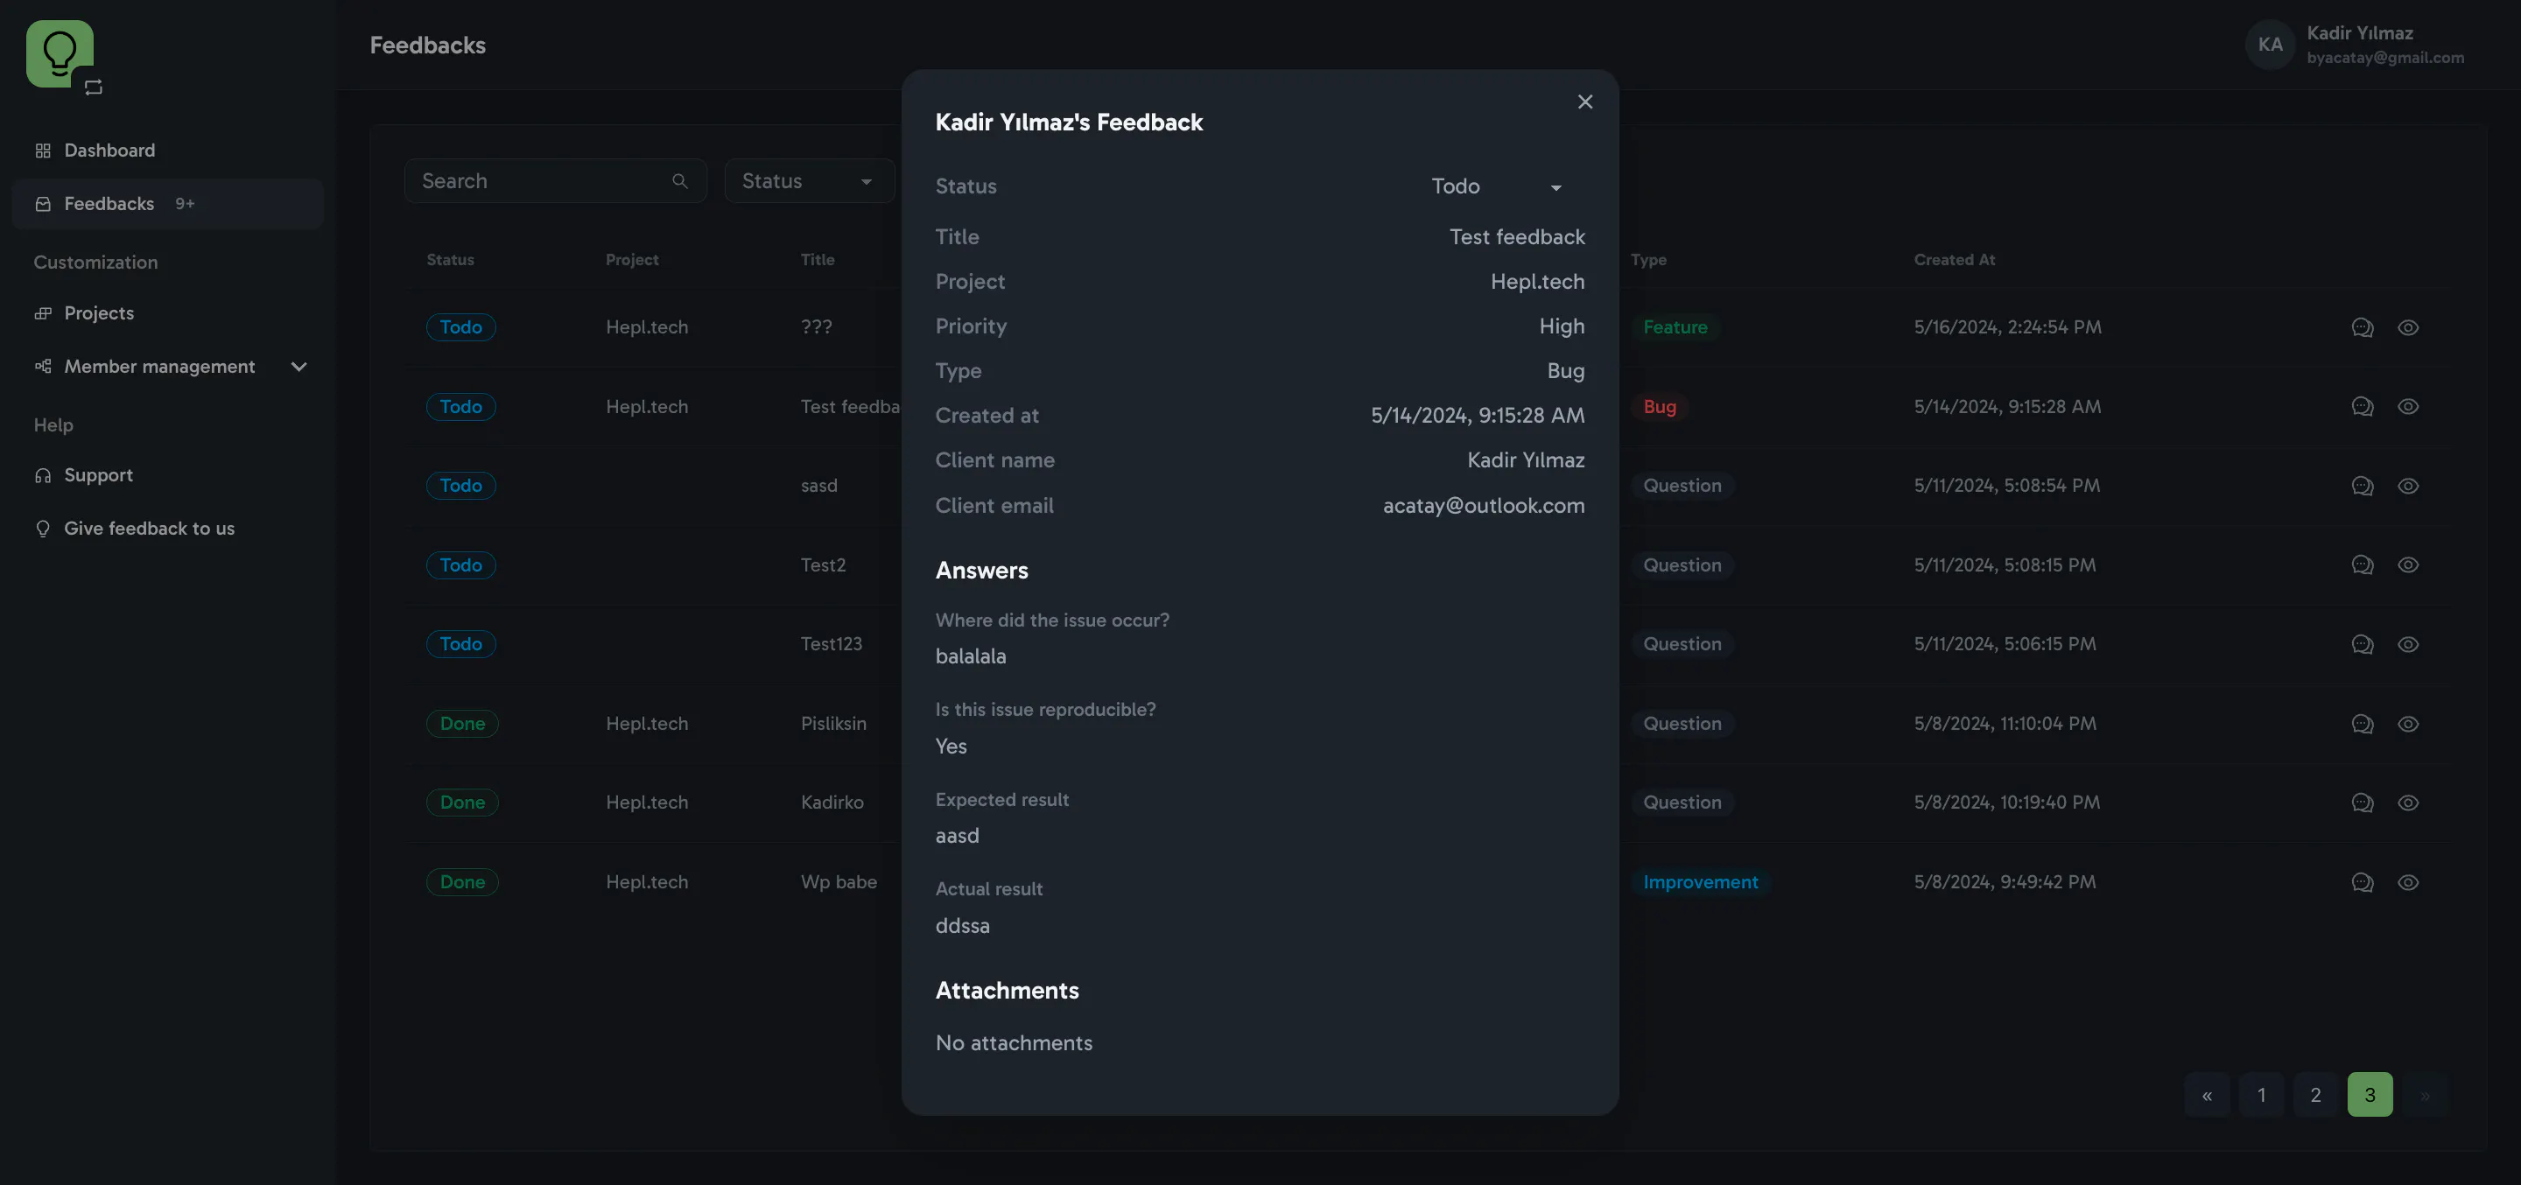
Task: Click the search magnifier icon
Action: pyautogui.click(x=680, y=181)
